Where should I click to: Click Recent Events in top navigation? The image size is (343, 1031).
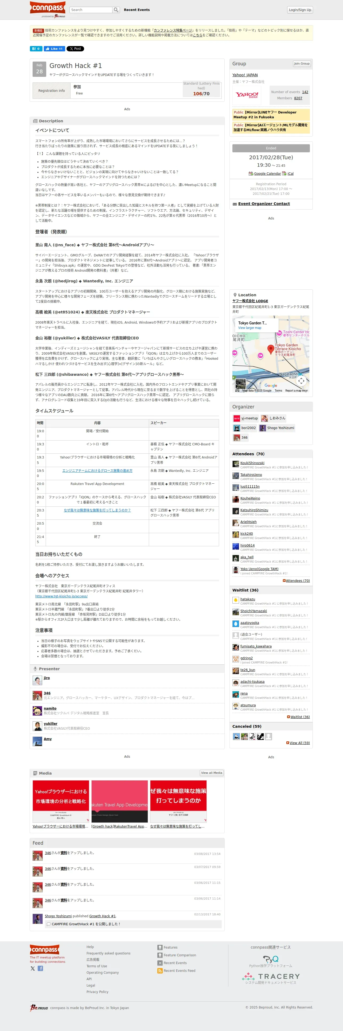(137, 10)
